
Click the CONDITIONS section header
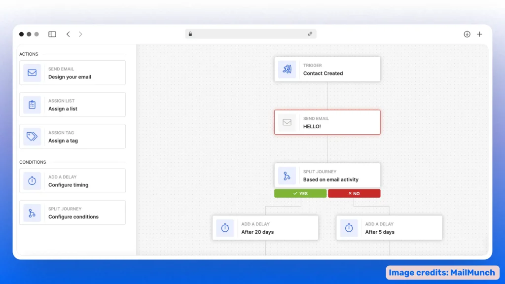(x=33, y=162)
